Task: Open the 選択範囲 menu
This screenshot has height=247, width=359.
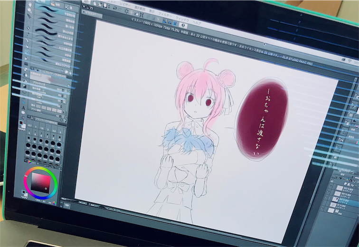Action: pos(140,9)
